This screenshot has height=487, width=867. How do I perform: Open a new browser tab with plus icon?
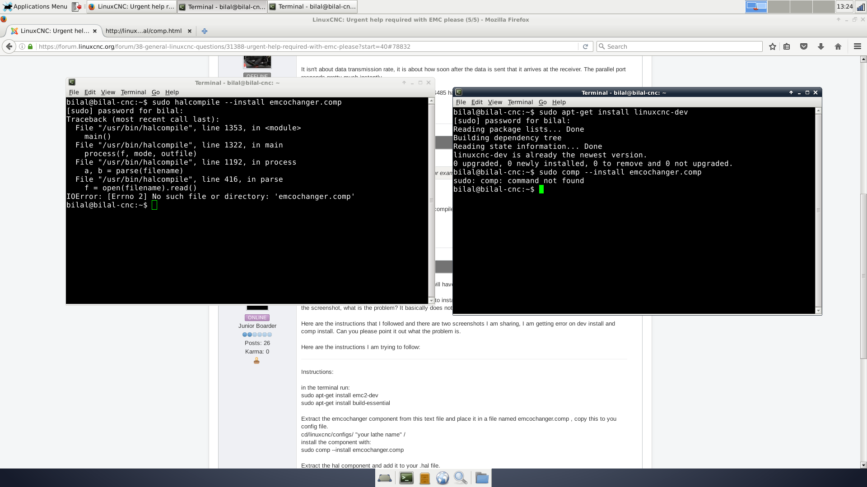(205, 31)
